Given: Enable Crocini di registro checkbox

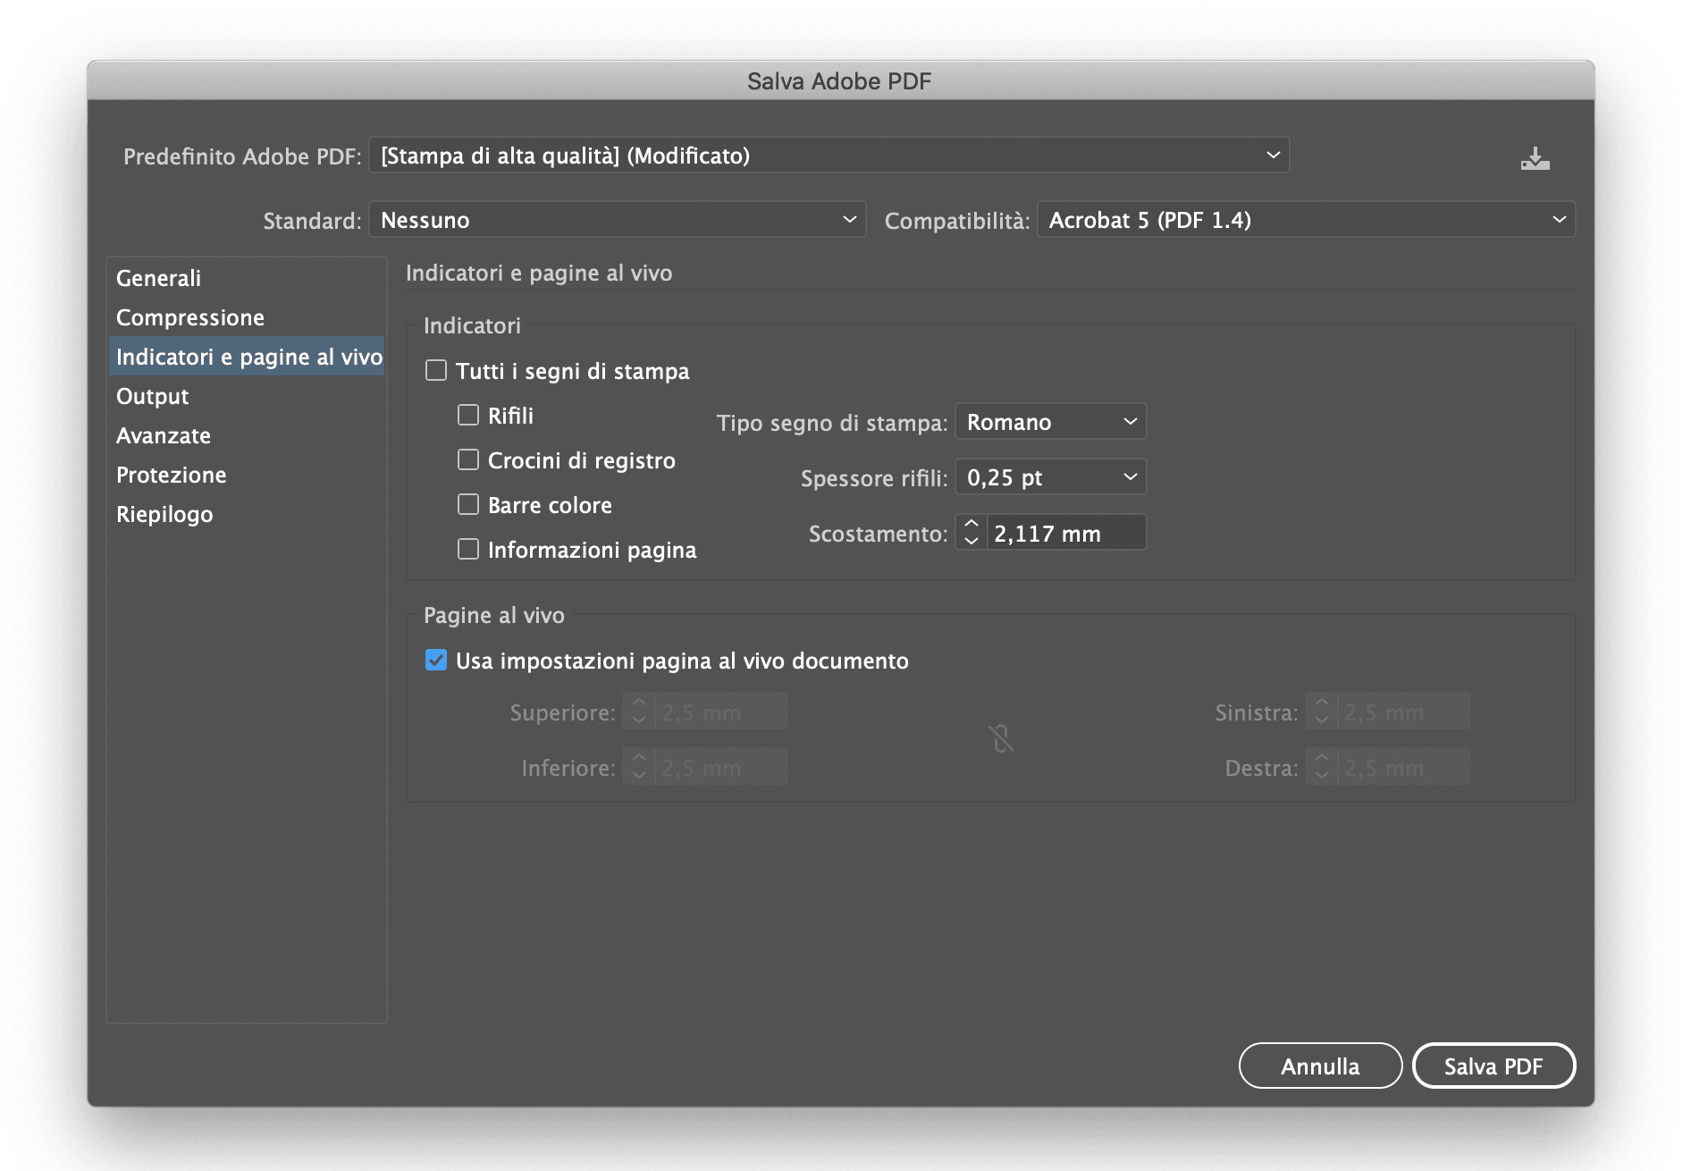Looking at the screenshot, I should pyautogui.click(x=468, y=460).
